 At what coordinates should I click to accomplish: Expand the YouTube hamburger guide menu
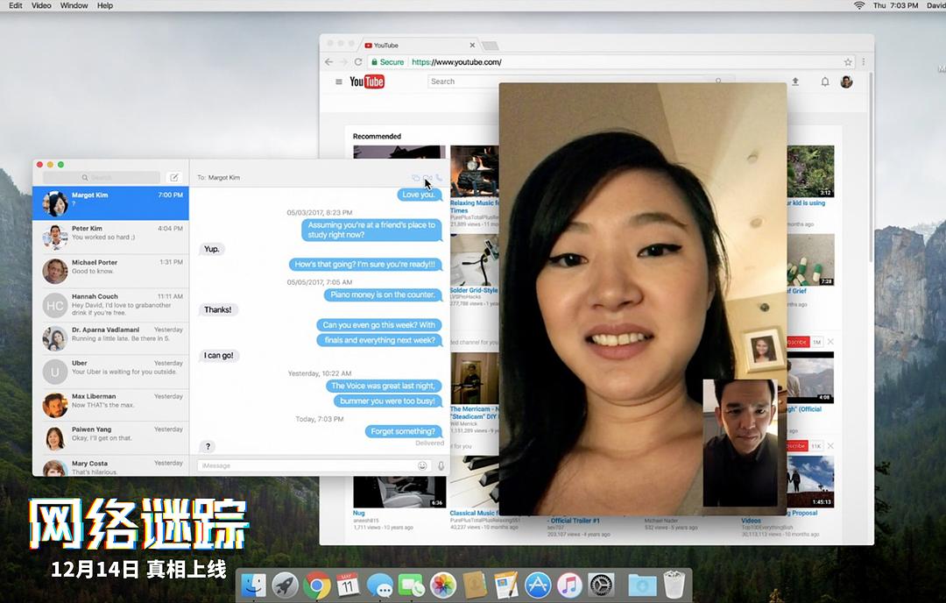point(339,82)
